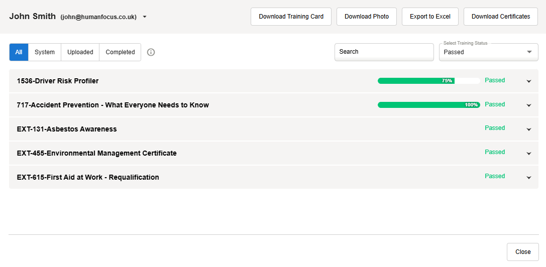Screen dimensions: 546x267
Task: Expand EXT-131-Asbestos Awareness row chevron
Action: click(x=528, y=129)
